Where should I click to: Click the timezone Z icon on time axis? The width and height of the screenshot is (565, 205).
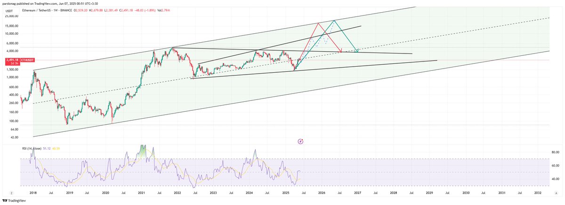(10, 192)
